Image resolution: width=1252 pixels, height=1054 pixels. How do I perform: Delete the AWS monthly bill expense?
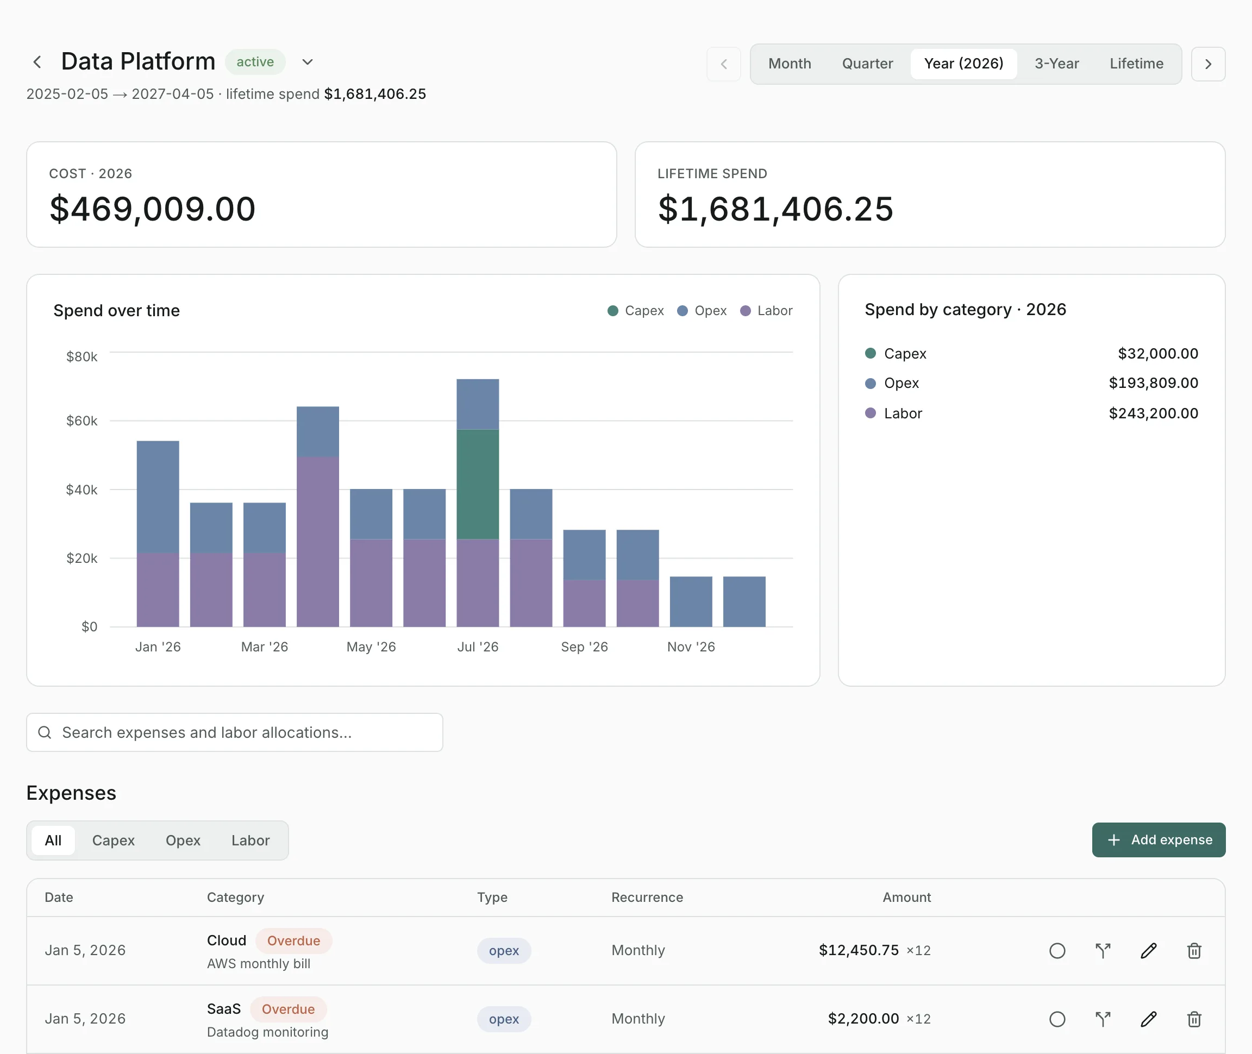pyautogui.click(x=1194, y=951)
